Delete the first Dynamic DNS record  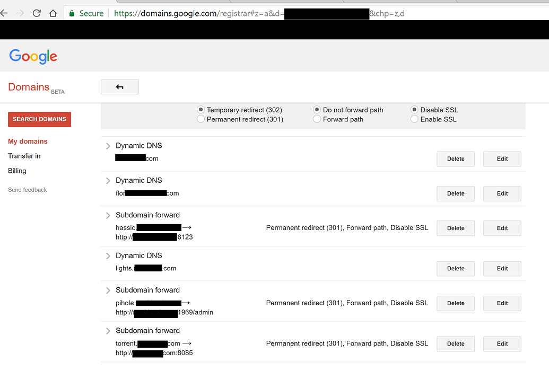click(456, 159)
